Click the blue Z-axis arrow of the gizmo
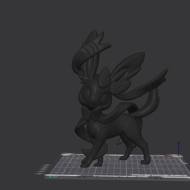Image resolution: width=190 pixels, height=190 pixels. 178,148
